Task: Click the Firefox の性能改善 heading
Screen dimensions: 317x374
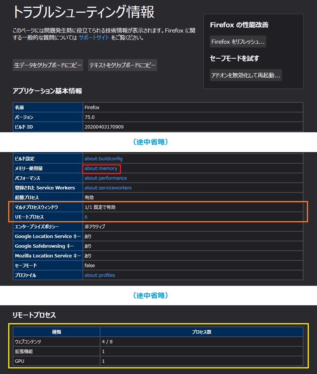Action: click(239, 25)
